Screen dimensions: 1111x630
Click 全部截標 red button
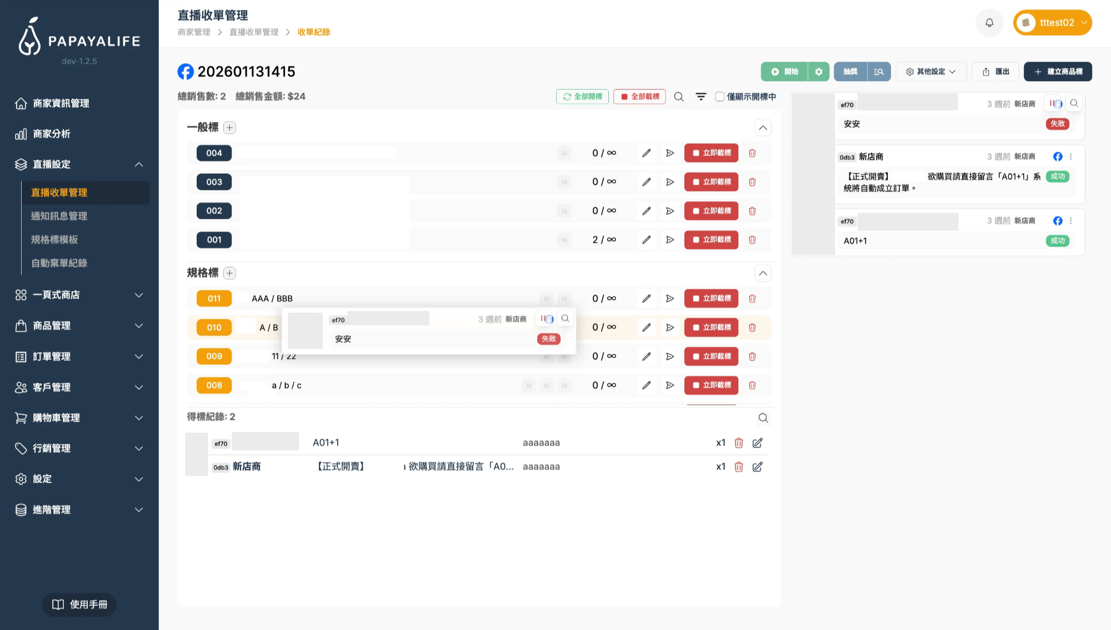(639, 97)
